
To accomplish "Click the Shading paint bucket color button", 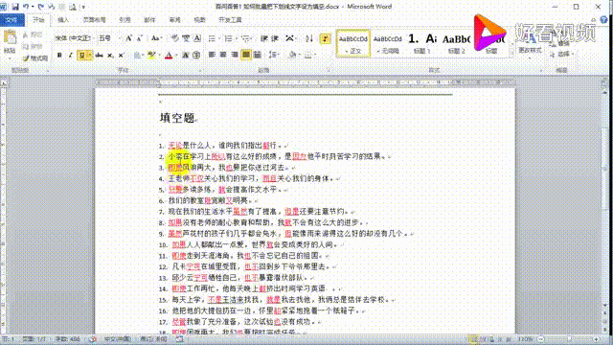I will click(292, 55).
